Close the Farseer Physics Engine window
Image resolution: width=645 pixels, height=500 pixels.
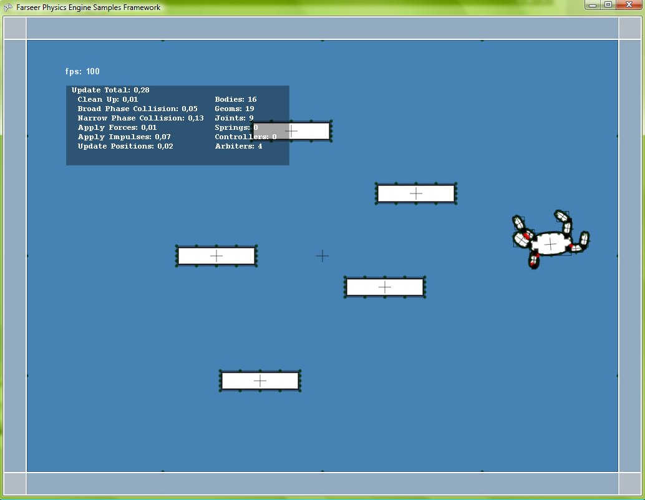click(628, 5)
